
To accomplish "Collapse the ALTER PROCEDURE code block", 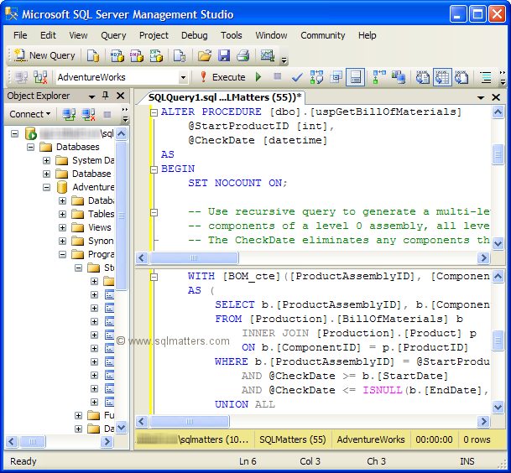I will pyautogui.click(x=154, y=112).
